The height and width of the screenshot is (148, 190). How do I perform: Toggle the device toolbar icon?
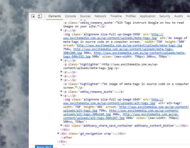(x=40, y=16)
